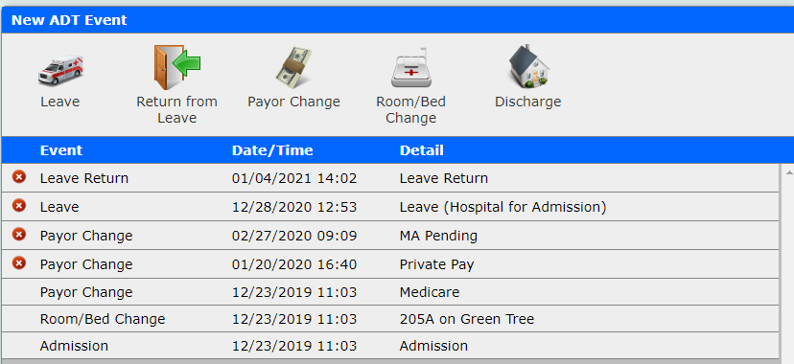Sort by the Event column header
Image resolution: width=794 pixels, height=364 pixels.
(x=61, y=150)
